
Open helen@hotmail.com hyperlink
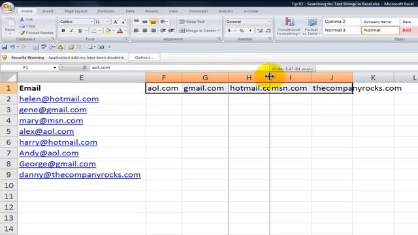[x=59, y=99]
